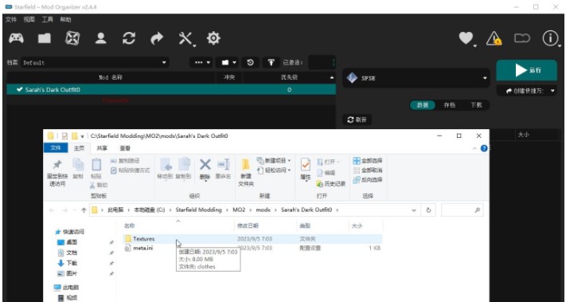This screenshot has width=566, height=302.
Task: Open the warning triangle notifications icon
Action: click(494, 38)
